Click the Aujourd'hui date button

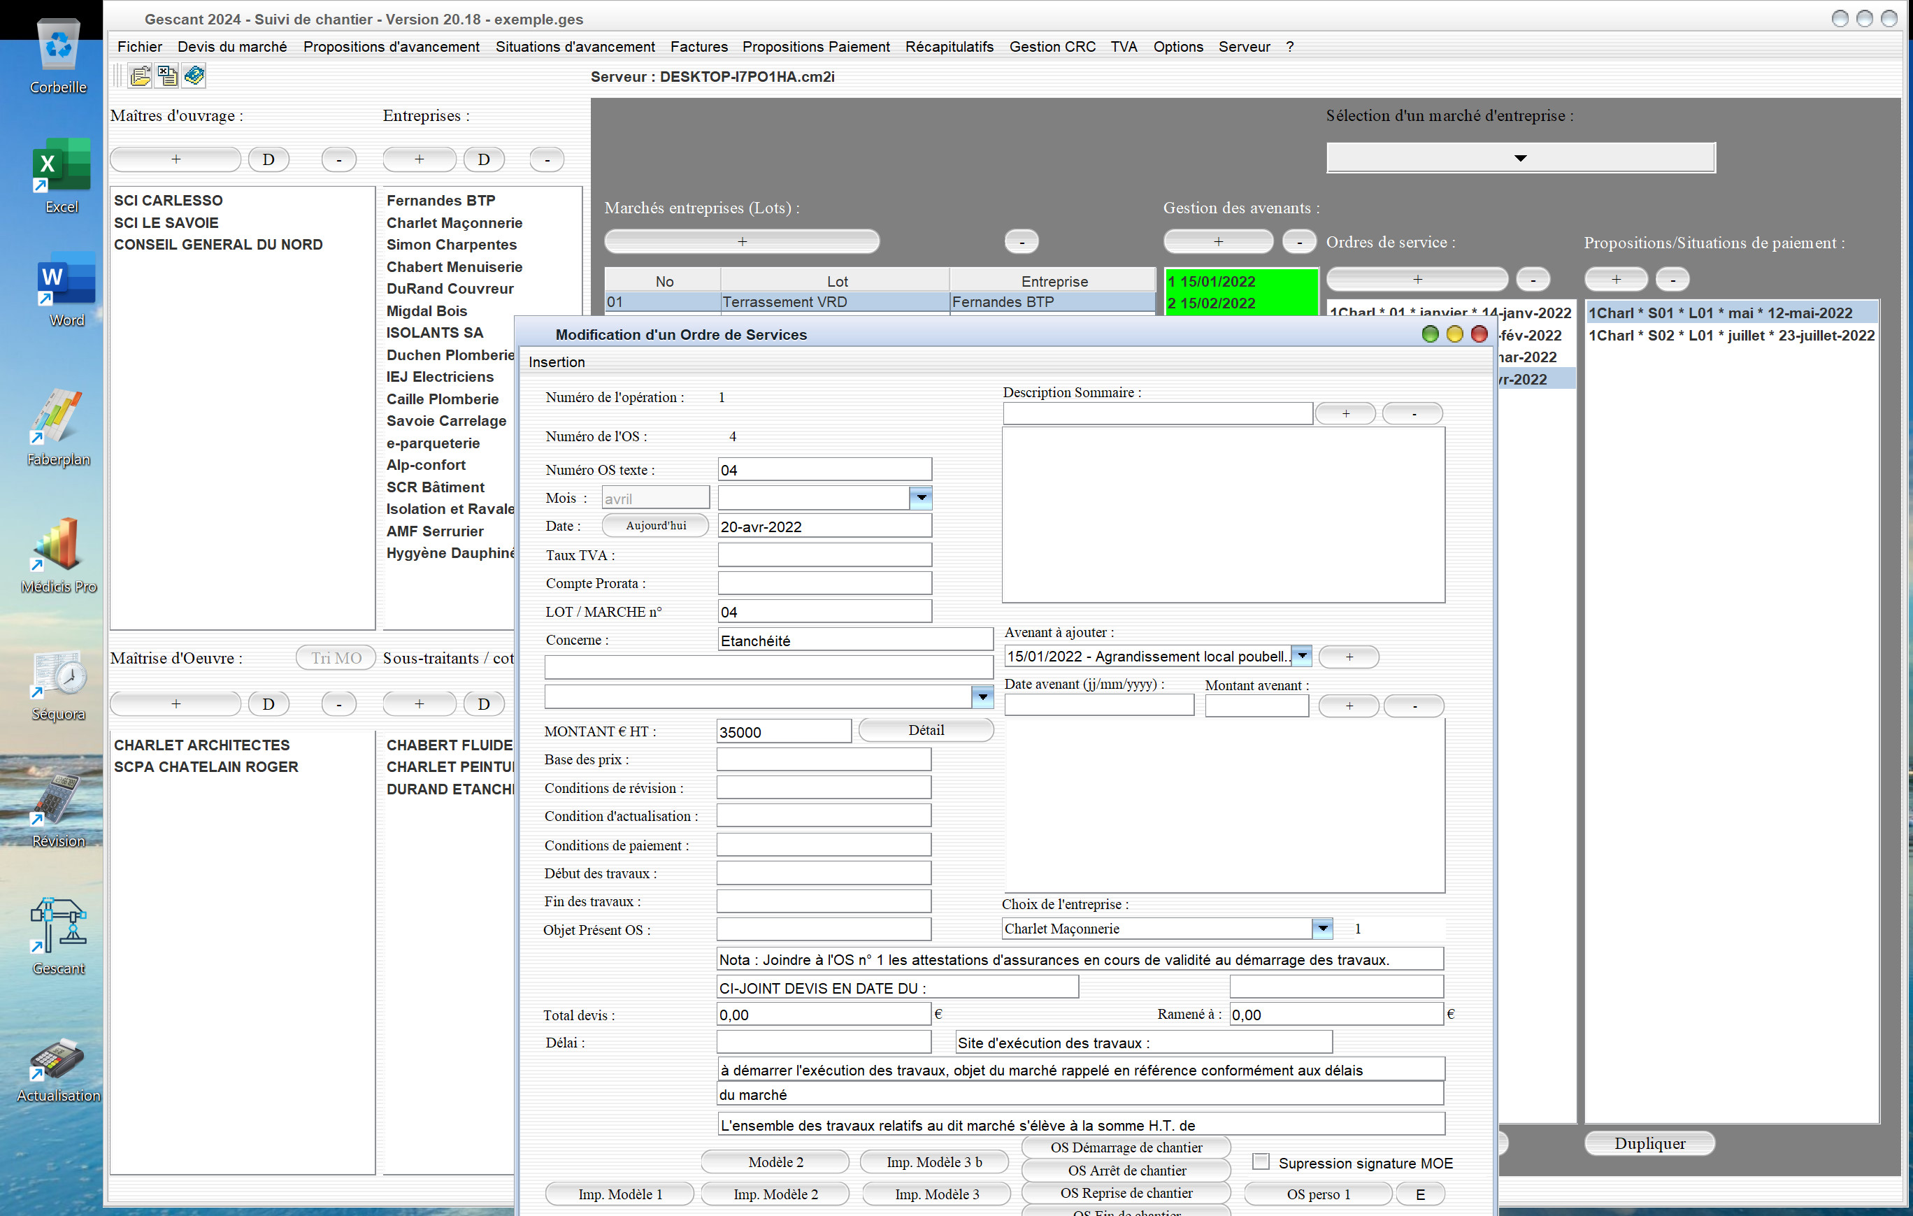(655, 526)
